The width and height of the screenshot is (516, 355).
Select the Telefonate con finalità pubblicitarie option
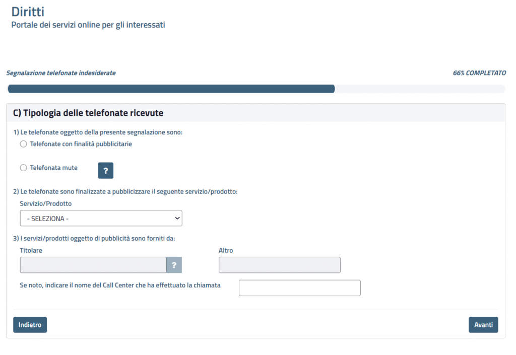(x=23, y=144)
